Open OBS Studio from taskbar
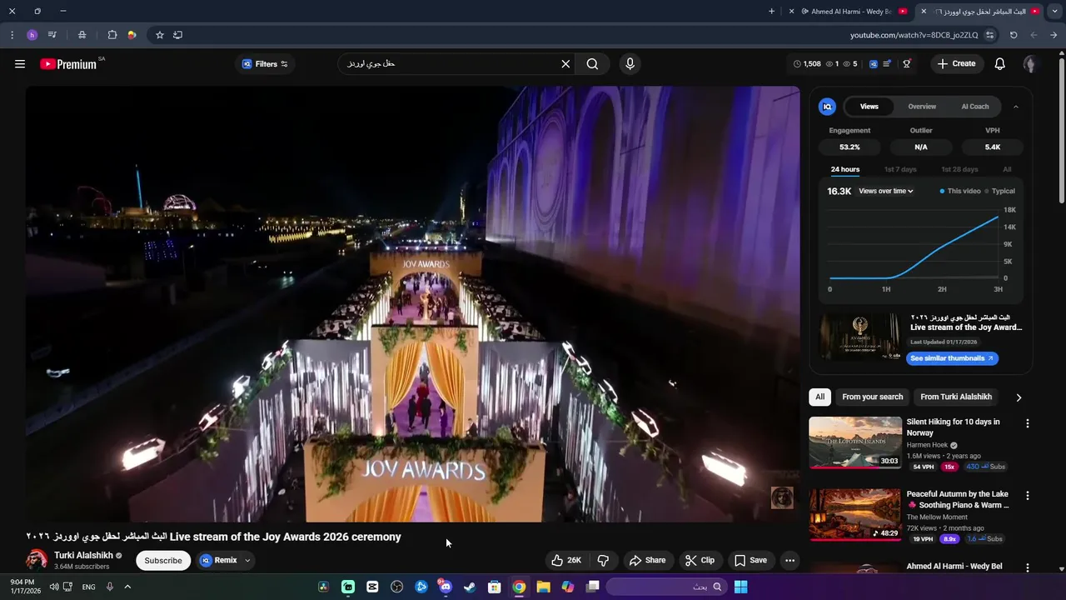 [396, 587]
